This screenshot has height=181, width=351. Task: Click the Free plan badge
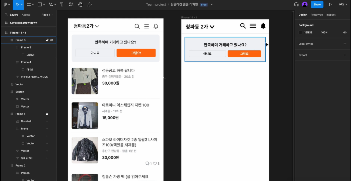click(x=204, y=4)
